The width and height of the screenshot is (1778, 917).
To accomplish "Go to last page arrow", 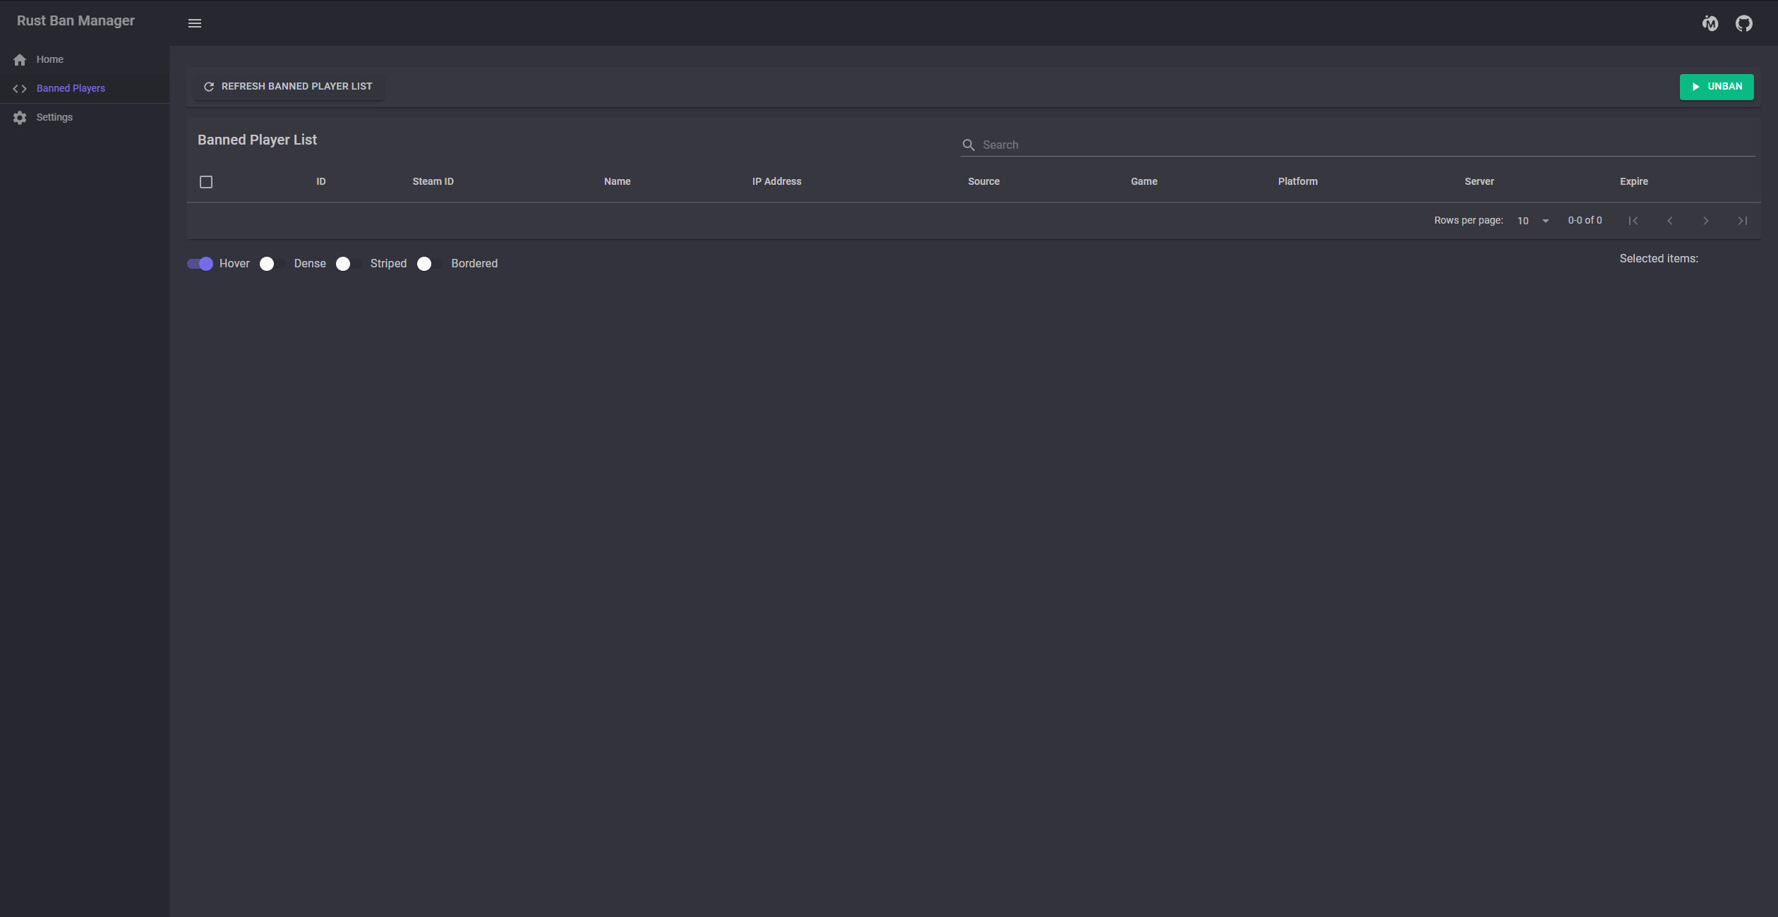I will 1743,221.
